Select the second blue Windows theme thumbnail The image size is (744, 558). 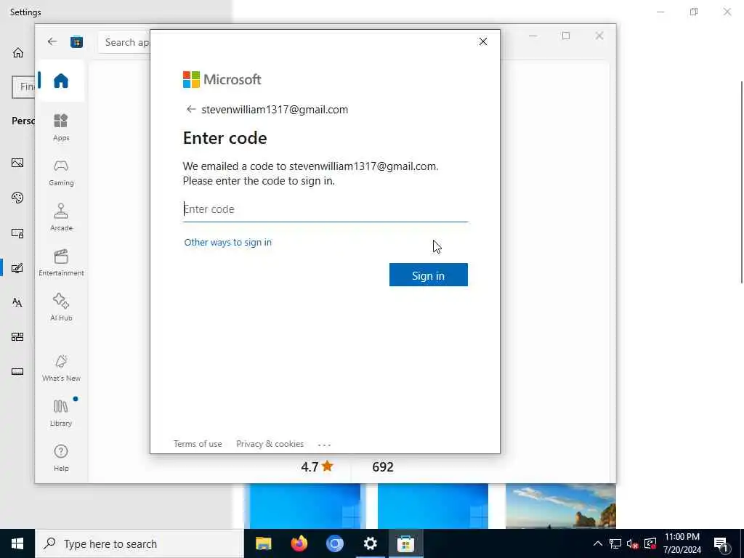click(433, 506)
